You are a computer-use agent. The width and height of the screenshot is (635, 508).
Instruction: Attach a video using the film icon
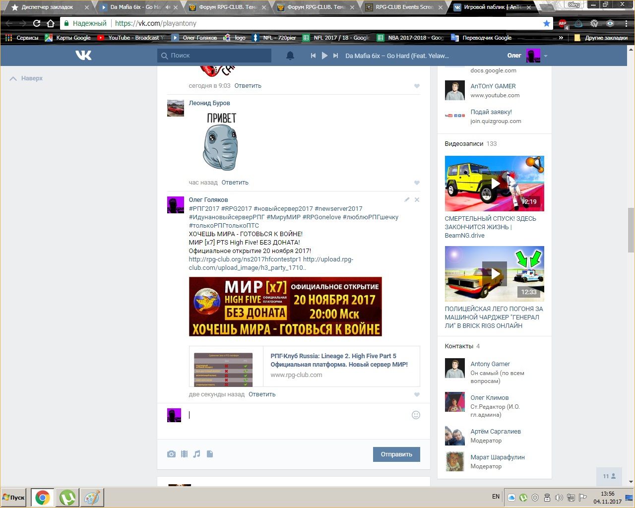click(x=184, y=454)
